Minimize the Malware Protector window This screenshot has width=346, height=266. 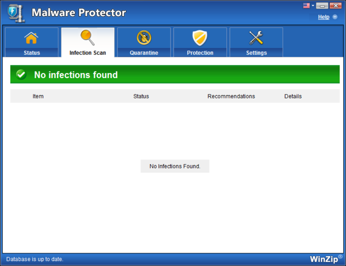322,5
